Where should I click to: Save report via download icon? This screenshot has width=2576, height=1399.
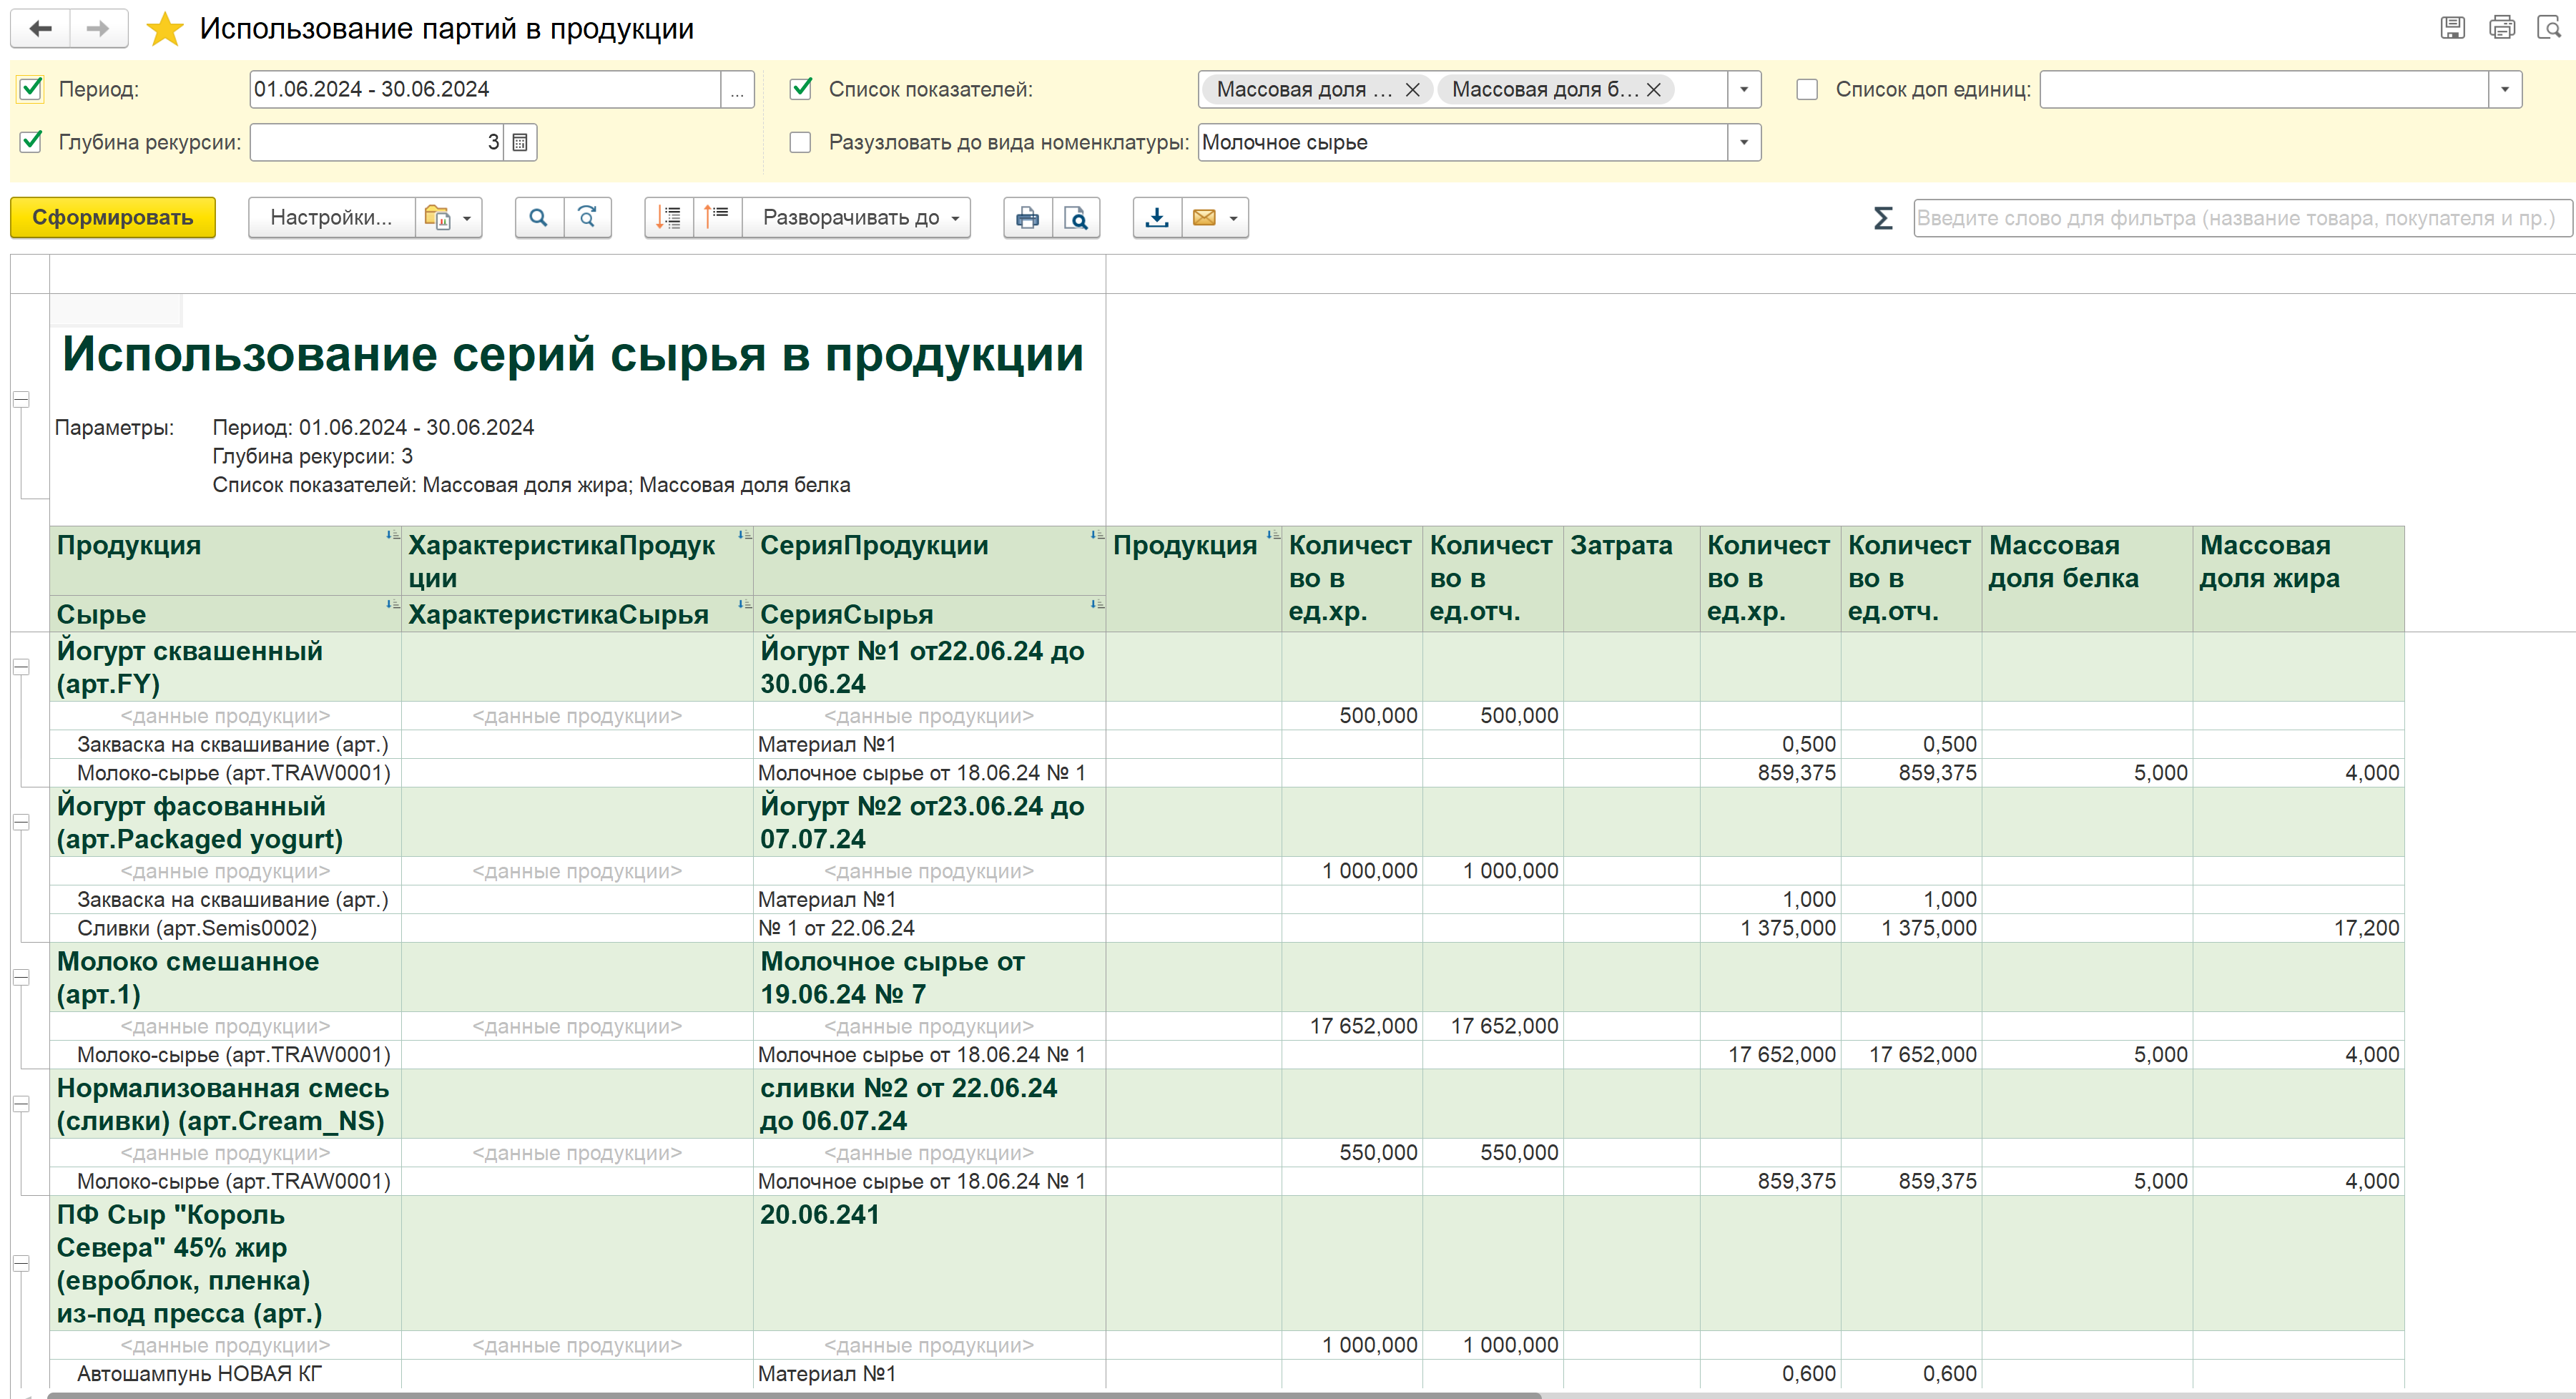1157,217
